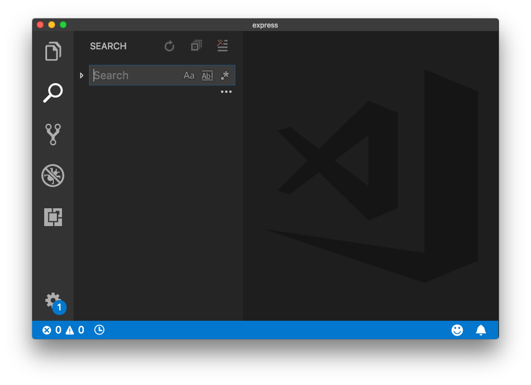This screenshot has height=385, width=531.
Task: Maximize the window with green button
Action: (63, 25)
